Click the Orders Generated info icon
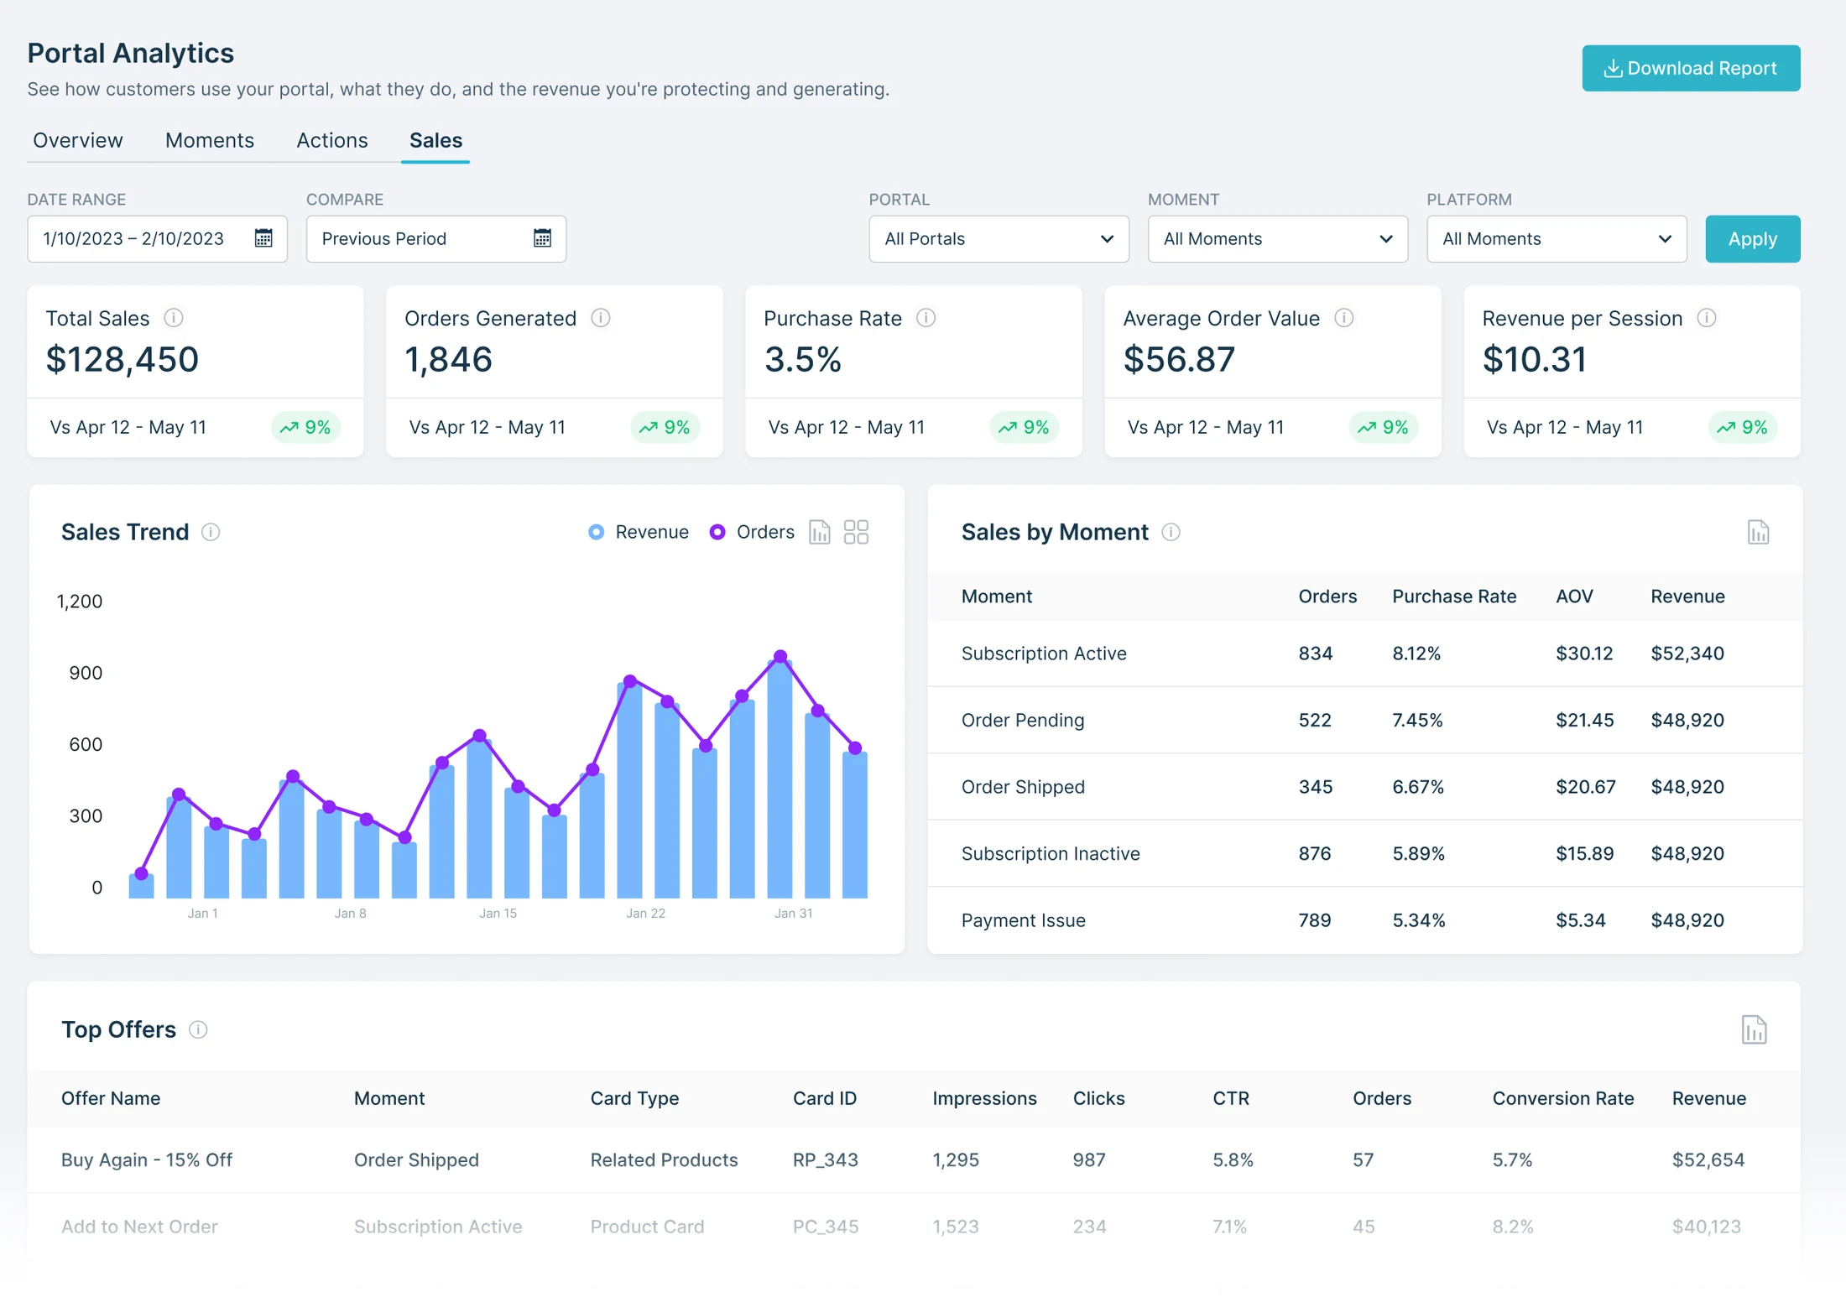Screen dimensions: 1846x1297 coord(601,318)
